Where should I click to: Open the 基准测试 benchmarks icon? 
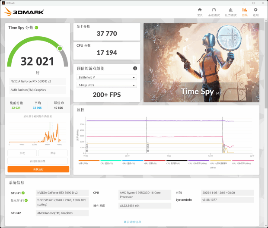click(x=214, y=12)
